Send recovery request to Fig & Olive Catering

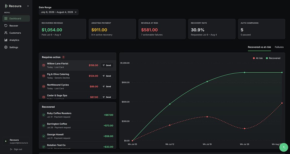click(107, 76)
